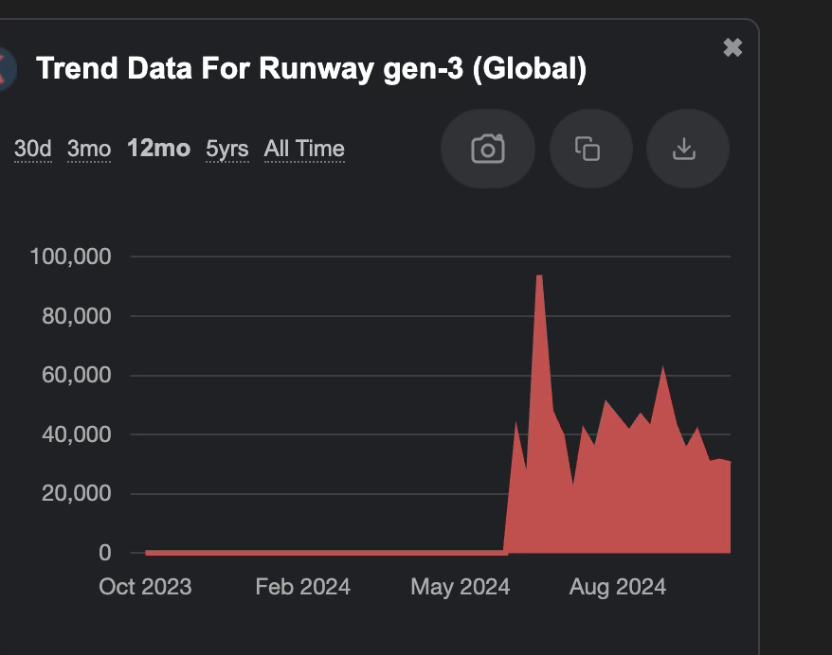
Task: Click the 60,000 y-axis label
Action: tap(77, 375)
